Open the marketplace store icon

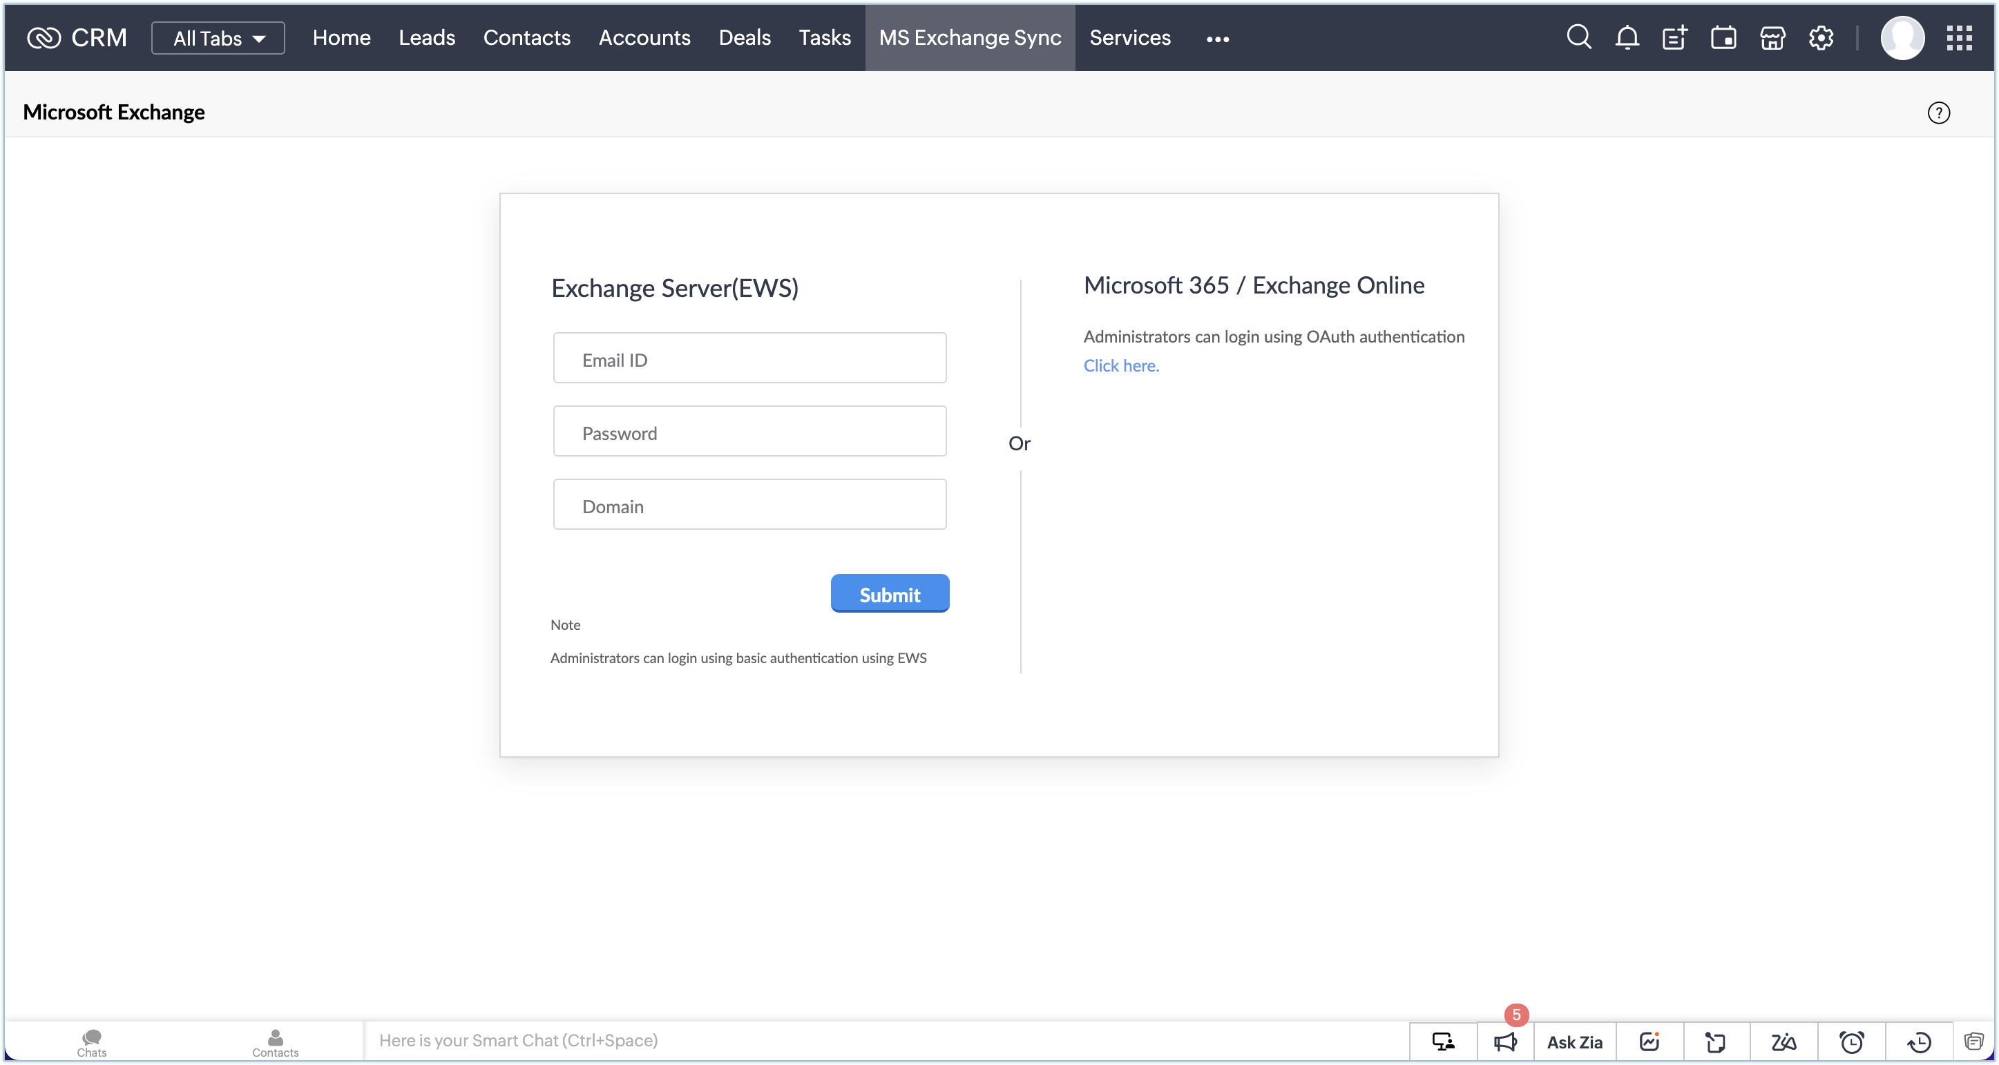point(1772,37)
